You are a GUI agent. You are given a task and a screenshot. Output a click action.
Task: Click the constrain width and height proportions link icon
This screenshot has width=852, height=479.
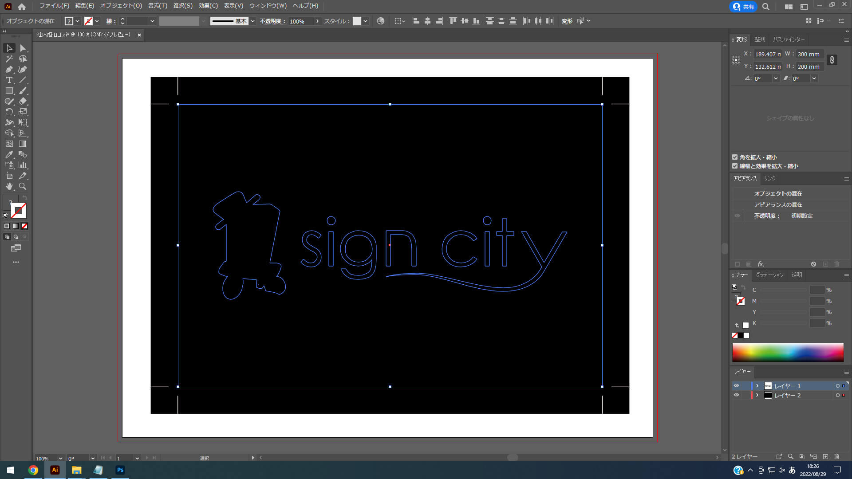[x=832, y=60]
